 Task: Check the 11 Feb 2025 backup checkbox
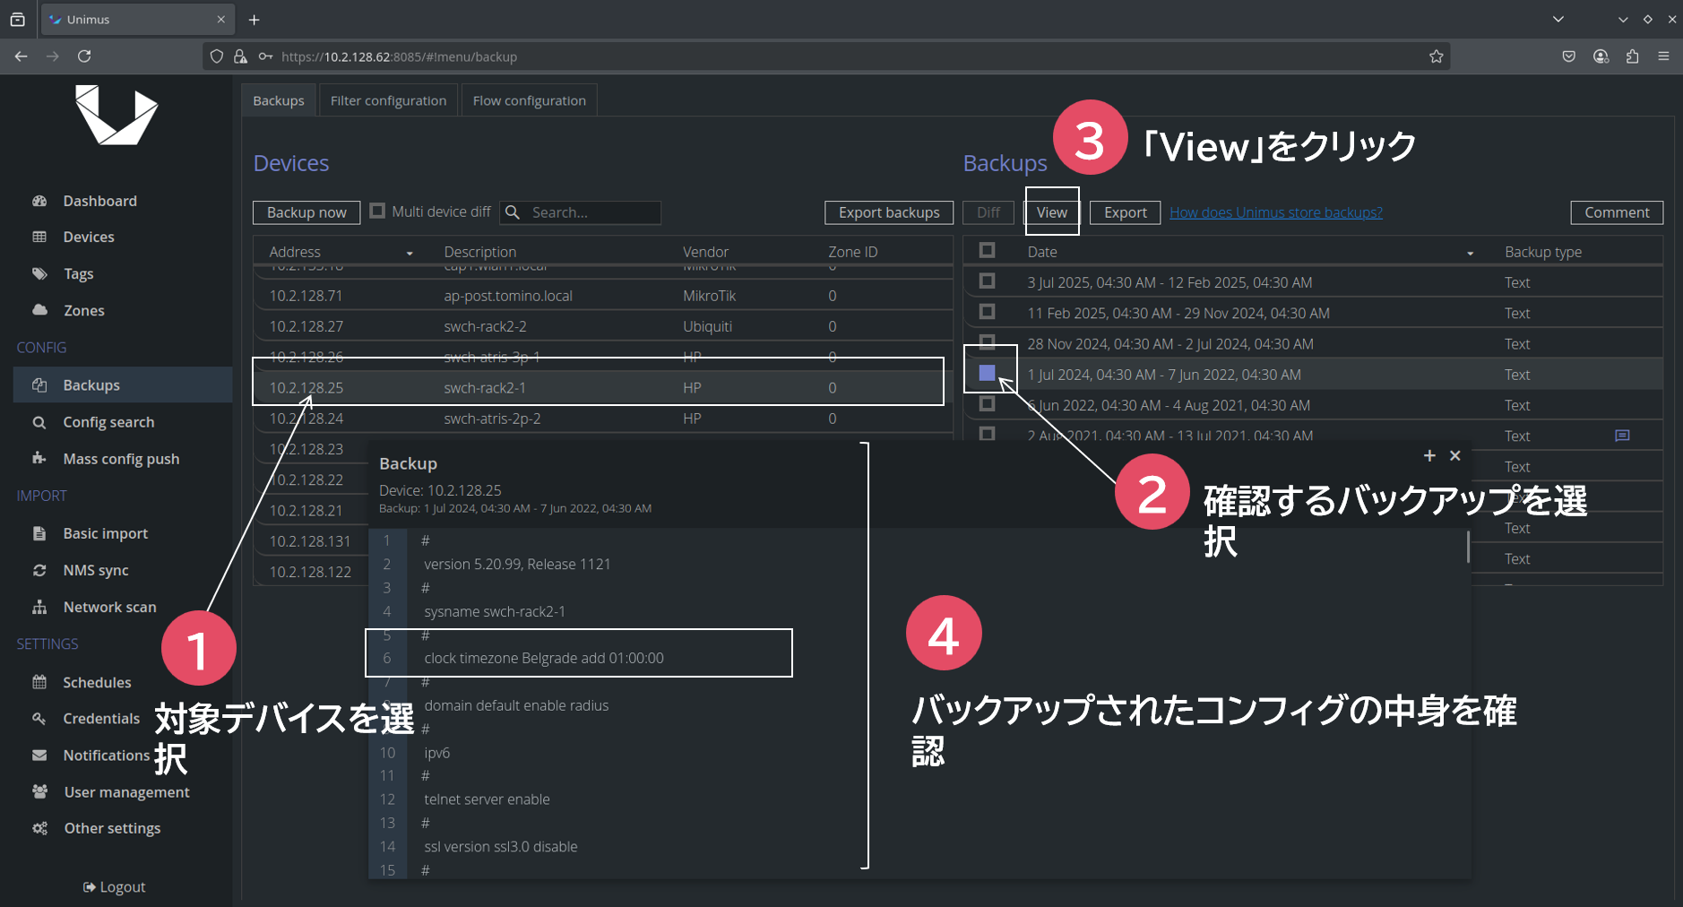(987, 311)
